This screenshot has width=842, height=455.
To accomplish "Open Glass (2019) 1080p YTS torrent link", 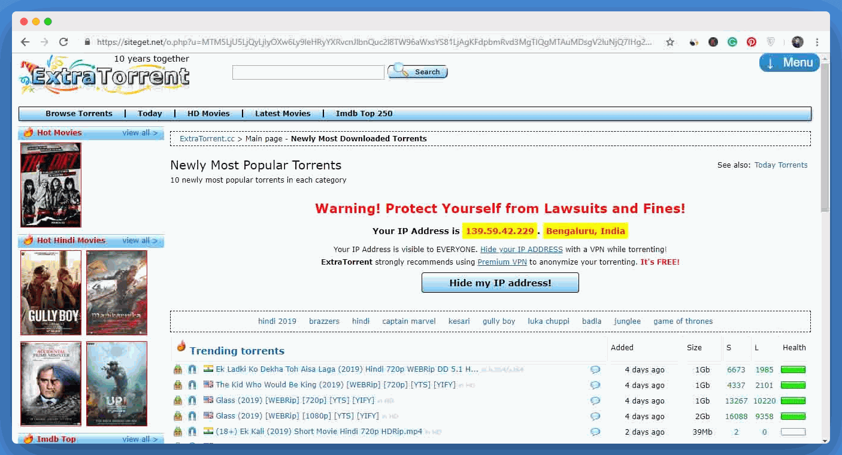I will [297, 416].
